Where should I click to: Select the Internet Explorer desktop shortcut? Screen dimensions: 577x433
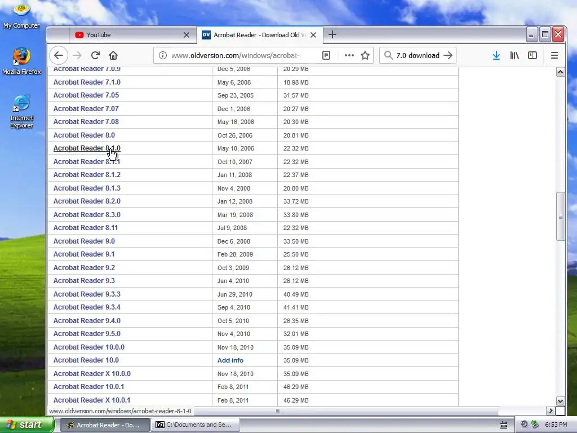pos(21,112)
